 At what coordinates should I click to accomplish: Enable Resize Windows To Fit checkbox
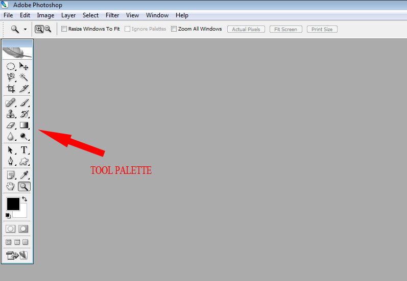64,29
